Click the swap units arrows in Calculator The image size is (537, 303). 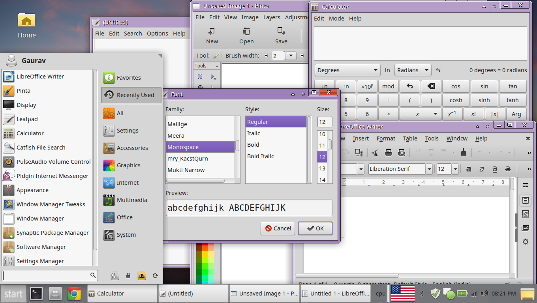coord(438,70)
